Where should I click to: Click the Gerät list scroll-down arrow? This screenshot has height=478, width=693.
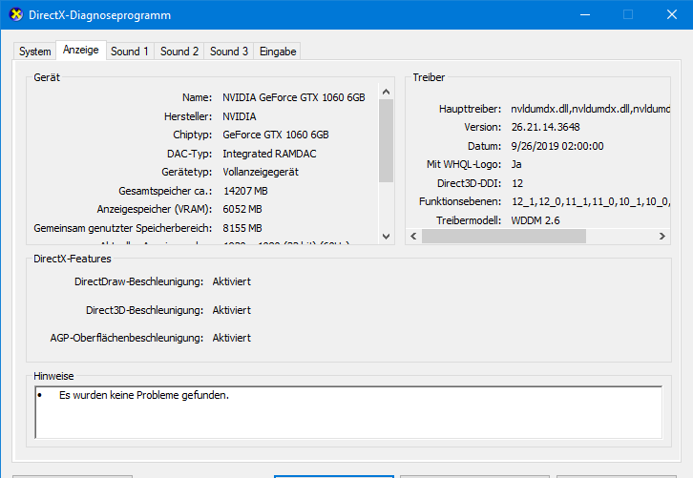tap(386, 237)
